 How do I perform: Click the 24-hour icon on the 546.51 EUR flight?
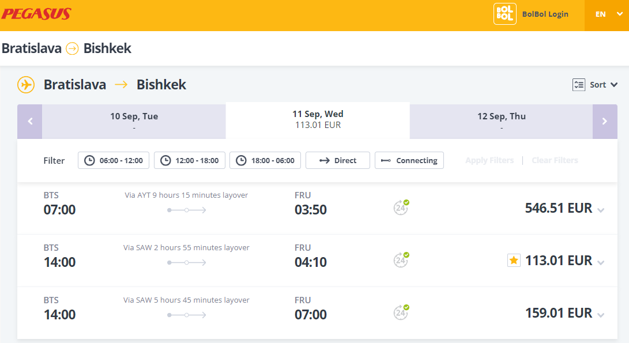pyautogui.click(x=401, y=208)
